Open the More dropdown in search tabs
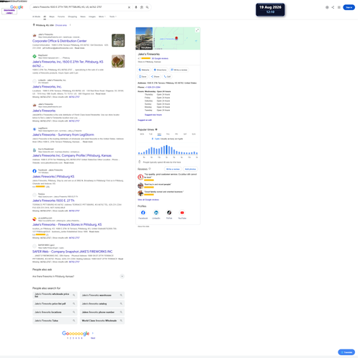The image size is (360, 358). 102,17
